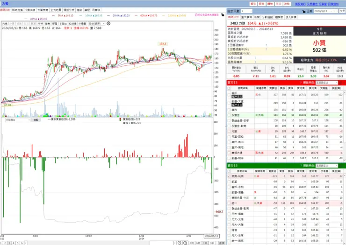Toggle the 布林 chart option
Viewport: 346px width, 245px height.
click(x=41, y=24)
